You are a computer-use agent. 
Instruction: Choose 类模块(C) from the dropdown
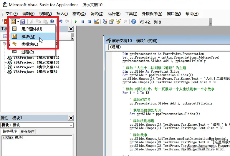33,44
